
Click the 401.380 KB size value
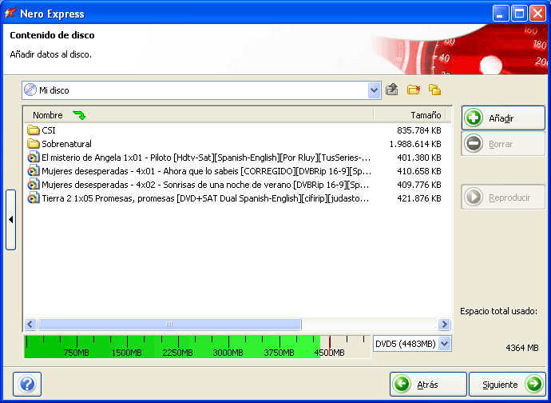click(419, 158)
